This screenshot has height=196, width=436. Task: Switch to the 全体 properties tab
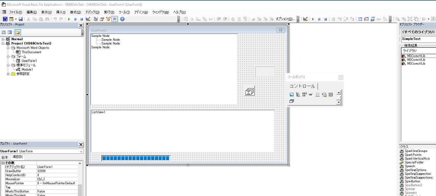[x=5, y=157]
